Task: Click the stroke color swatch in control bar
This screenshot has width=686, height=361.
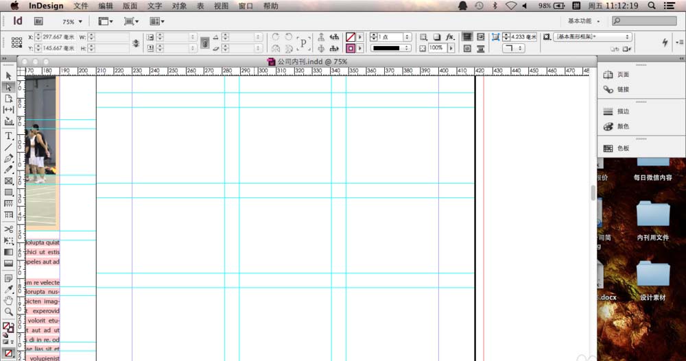Action: tap(351, 49)
